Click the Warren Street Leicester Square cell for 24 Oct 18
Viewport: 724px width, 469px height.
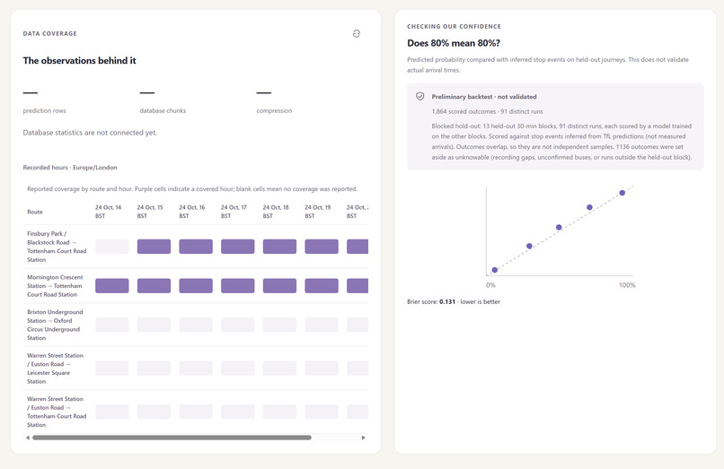click(x=279, y=369)
